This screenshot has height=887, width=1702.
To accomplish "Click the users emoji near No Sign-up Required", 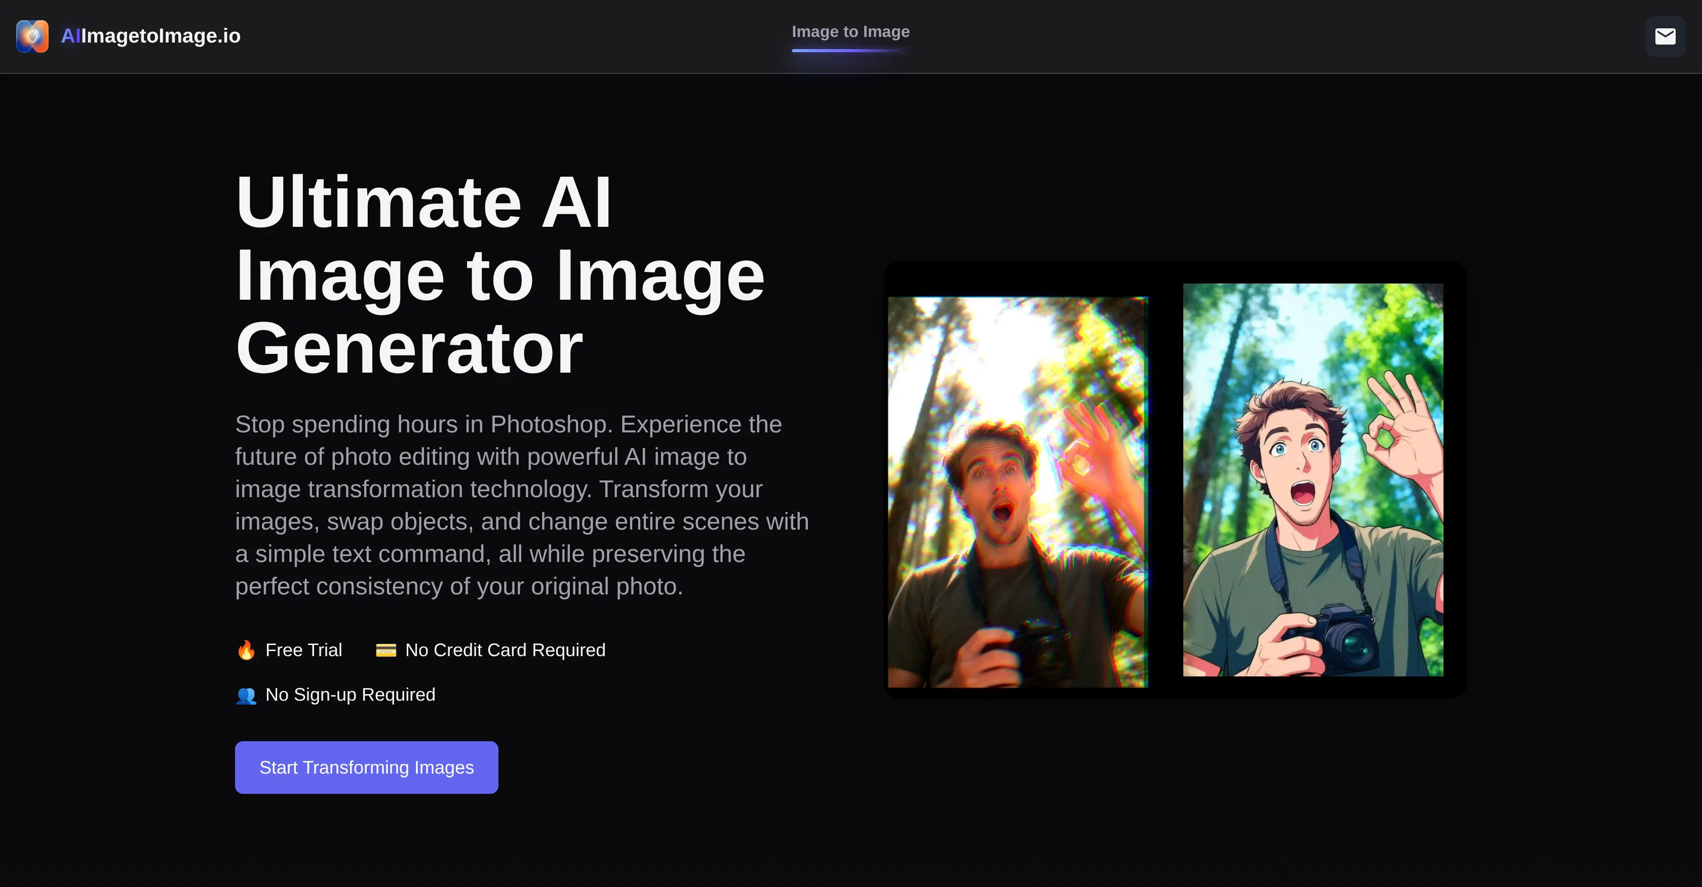I will click(247, 695).
